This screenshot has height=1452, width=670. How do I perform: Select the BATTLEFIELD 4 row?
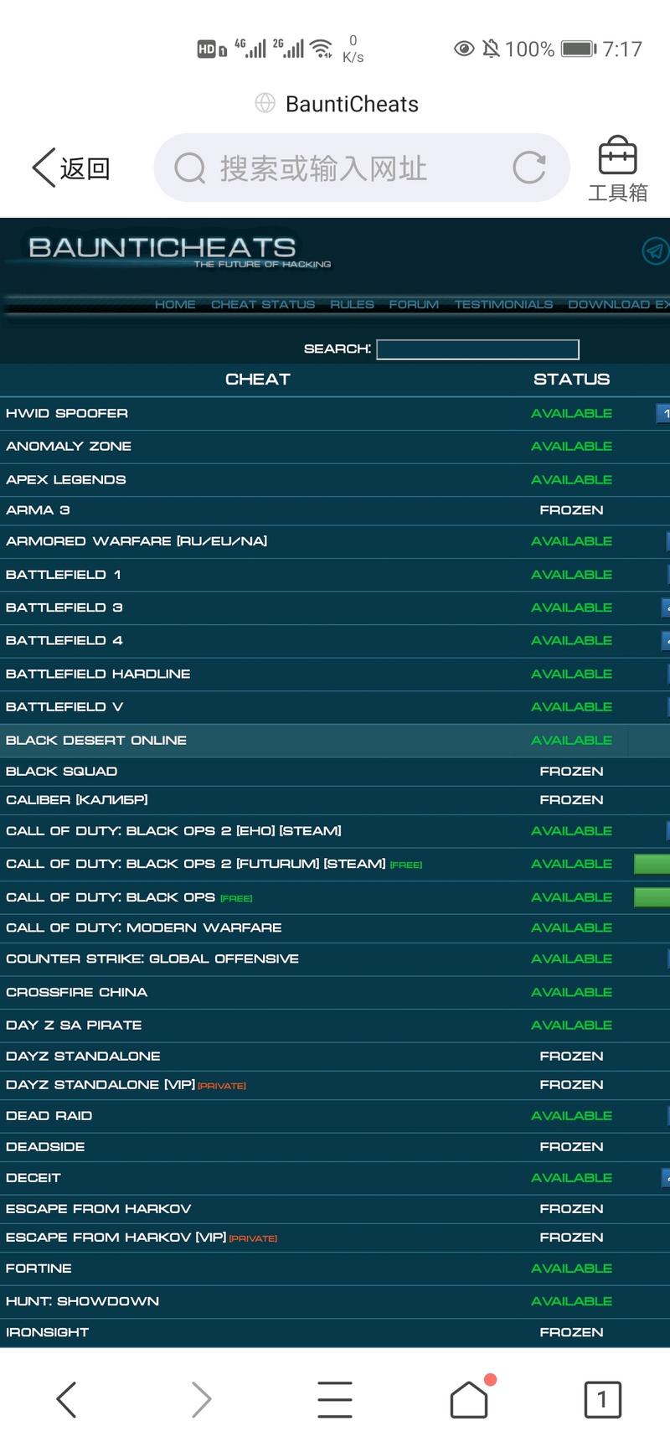point(335,641)
